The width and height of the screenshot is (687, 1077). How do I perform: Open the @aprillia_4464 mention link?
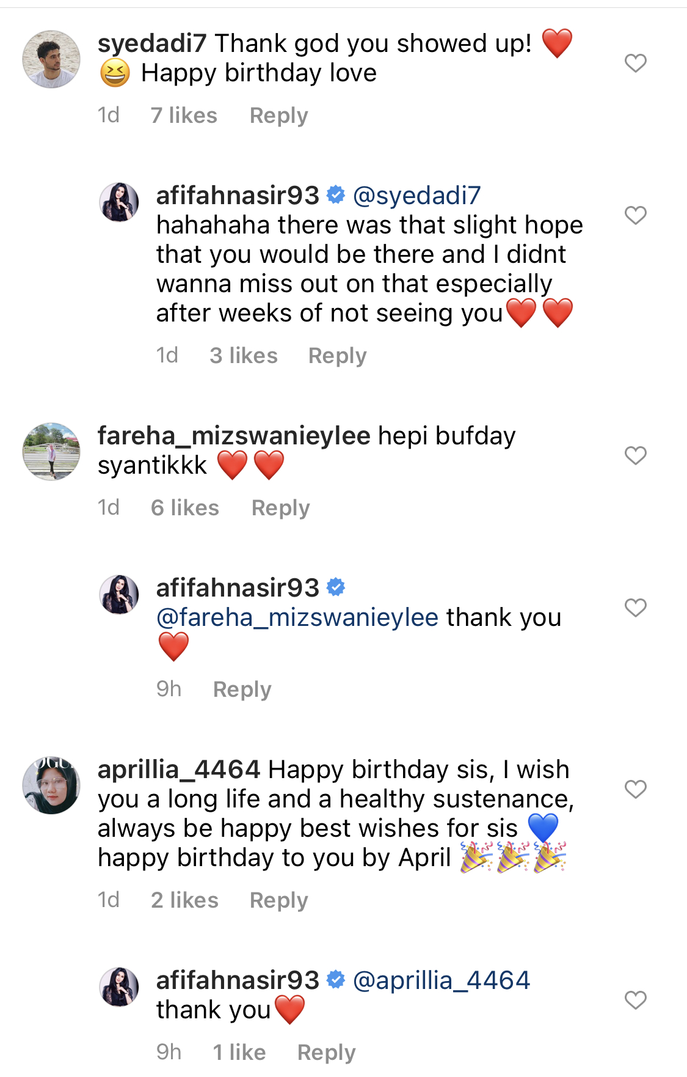pyautogui.click(x=441, y=980)
